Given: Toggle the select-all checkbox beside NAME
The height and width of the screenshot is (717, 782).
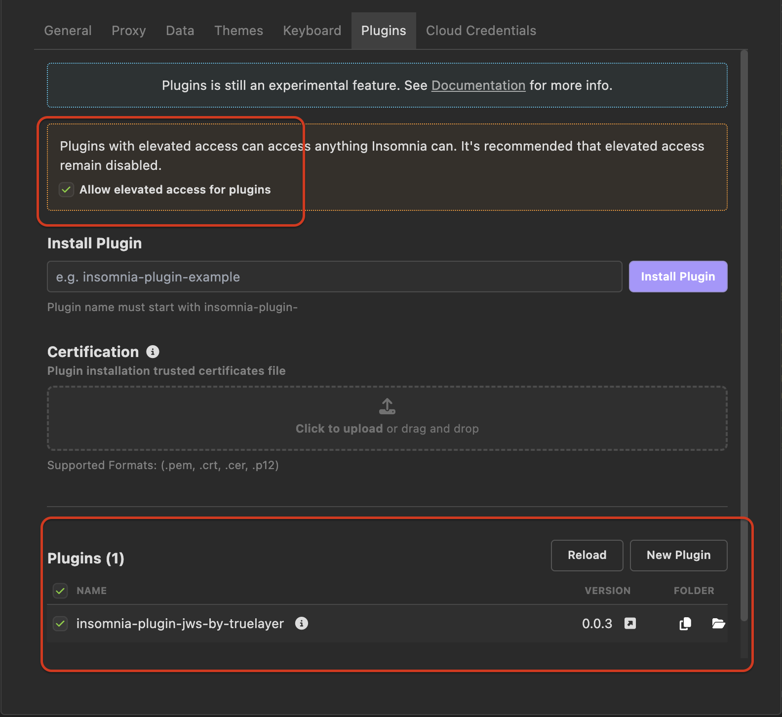Looking at the screenshot, I should 60,591.
